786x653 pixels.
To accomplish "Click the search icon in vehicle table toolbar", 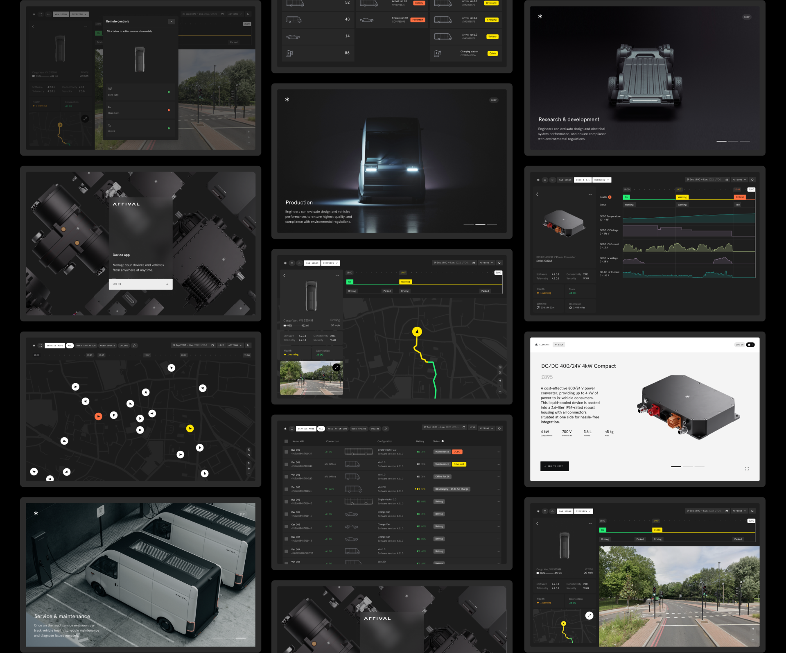I will [386, 429].
